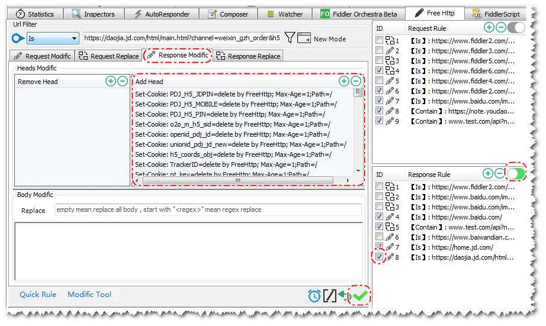This screenshot has width=546, height=326.
Task: Uncheck Request Rule 9 test.com checkbox
Action: tap(379, 121)
